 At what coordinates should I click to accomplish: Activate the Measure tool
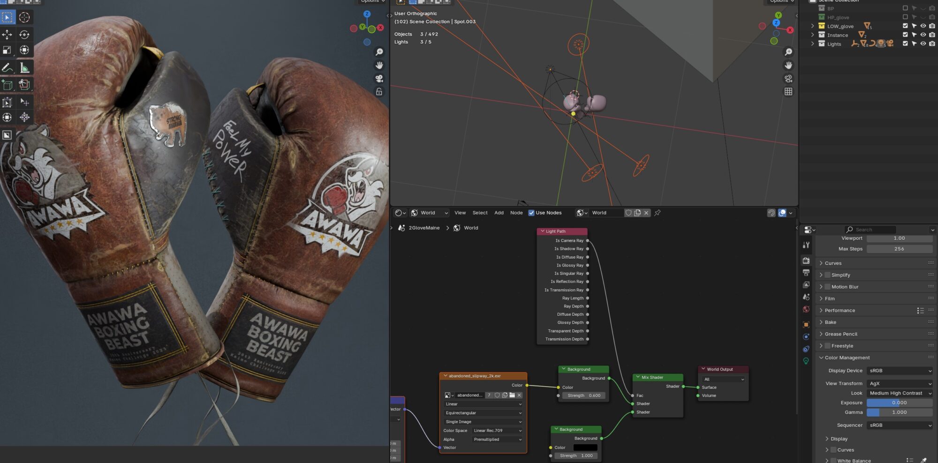tap(24, 68)
